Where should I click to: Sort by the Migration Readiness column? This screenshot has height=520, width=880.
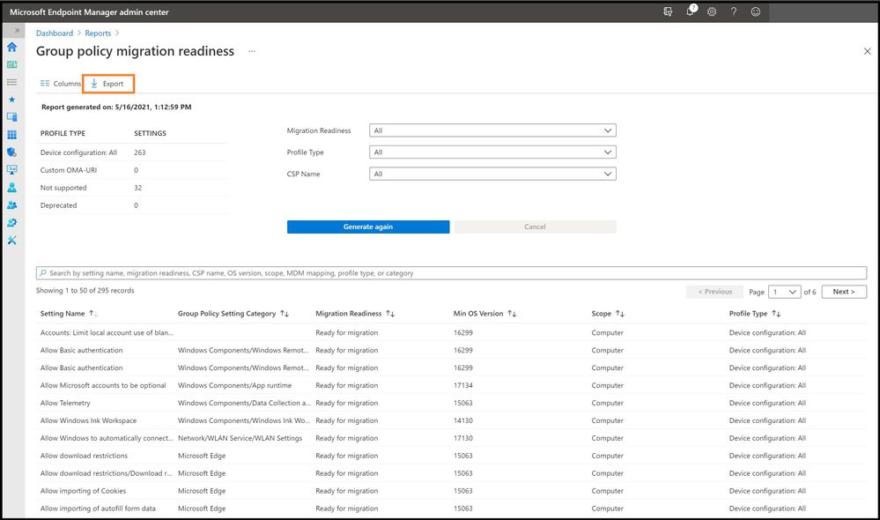[x=355, y=314]
